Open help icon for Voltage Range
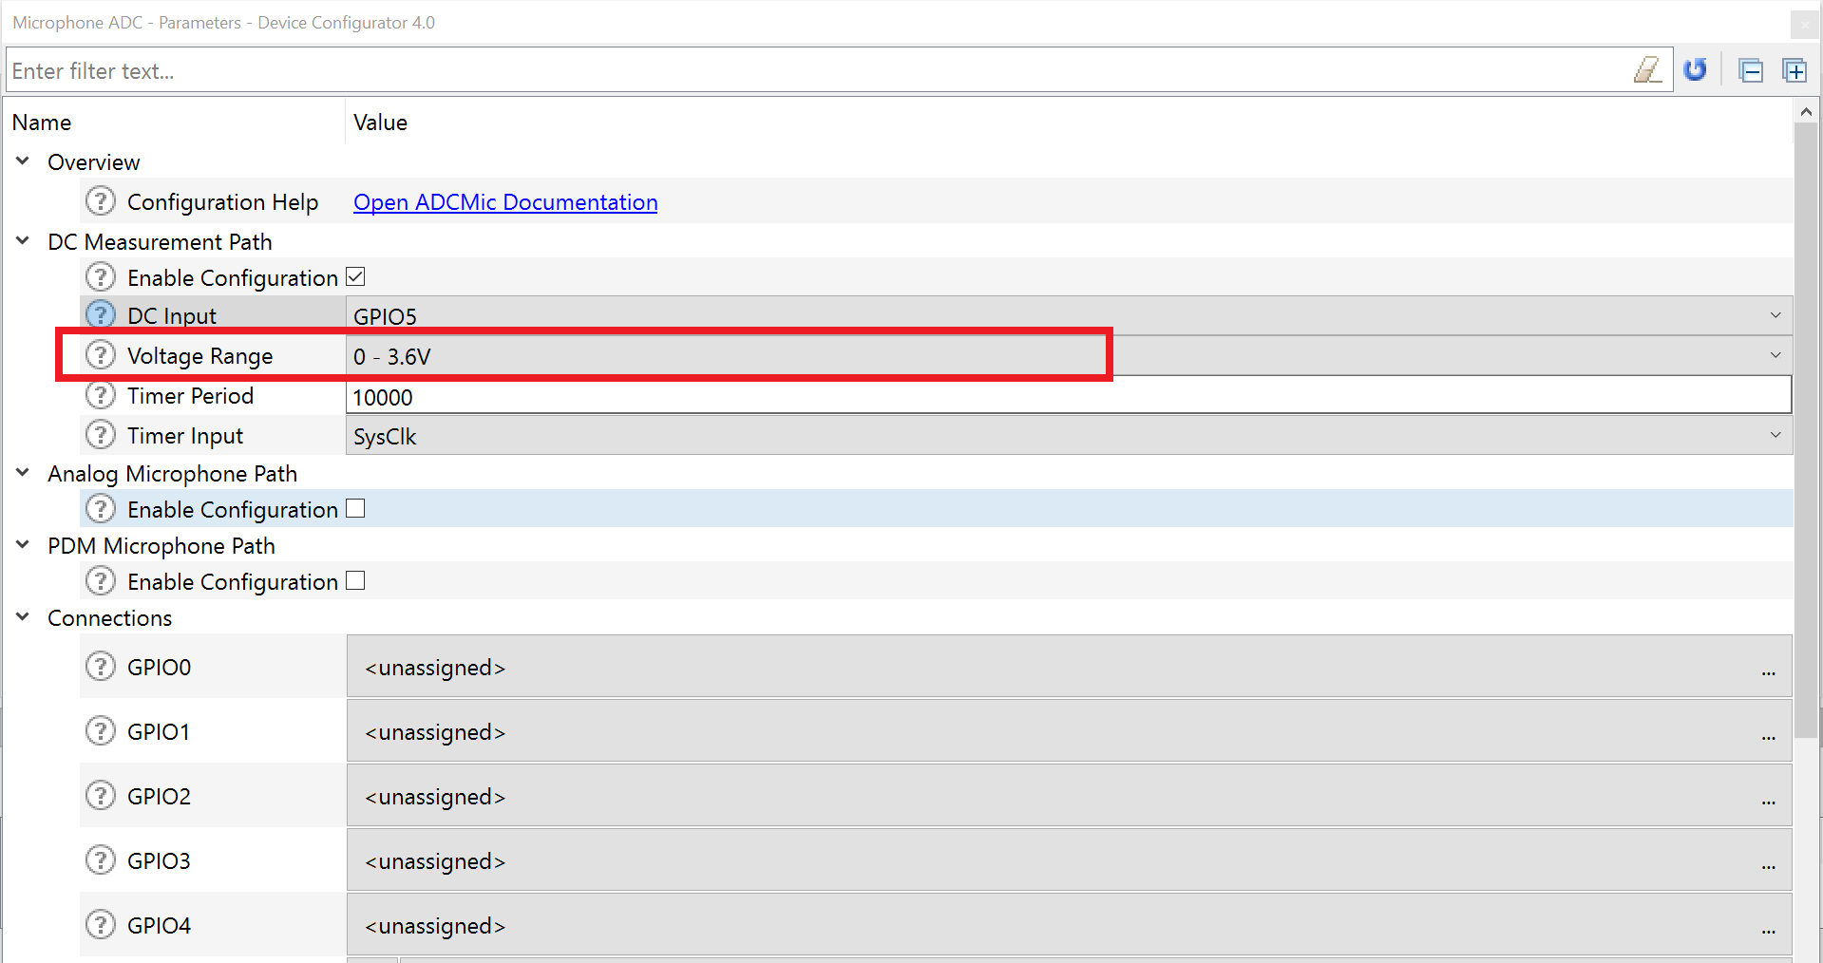The width and height of the screenshot is (1823, 963). click(x=101, y=355)
